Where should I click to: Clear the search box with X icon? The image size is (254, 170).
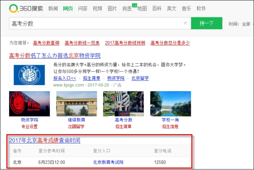point(185,23)
